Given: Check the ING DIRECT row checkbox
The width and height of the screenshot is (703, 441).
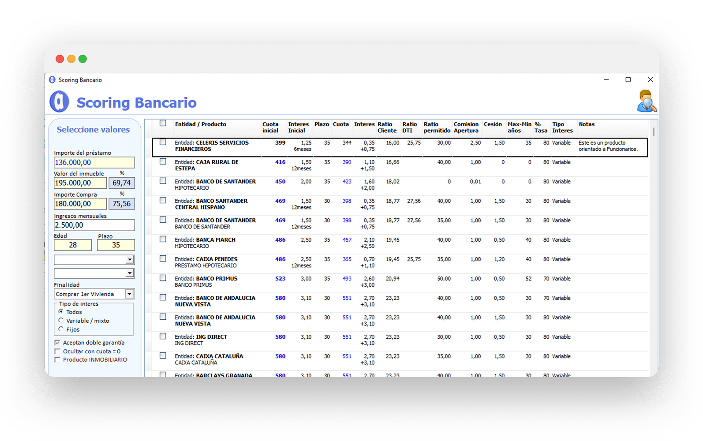Looking at the screenshot, I should point(163,336).
